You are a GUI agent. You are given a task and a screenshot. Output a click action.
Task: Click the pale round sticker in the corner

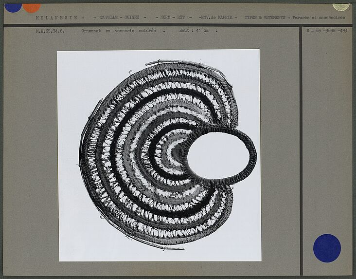[341, 7]
